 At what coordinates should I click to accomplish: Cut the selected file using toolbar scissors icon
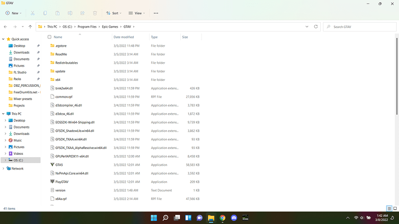pyautogui.click(x=33, y=13)
